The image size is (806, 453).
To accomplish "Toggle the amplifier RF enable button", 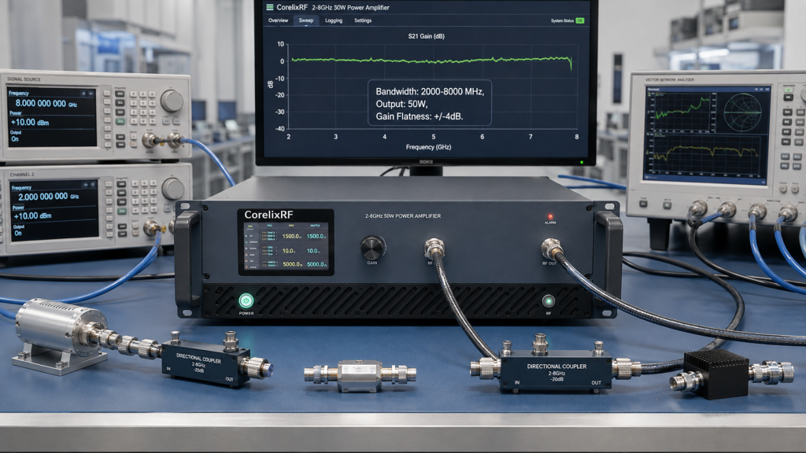I will pyautogui.click(x=549, y=301).
